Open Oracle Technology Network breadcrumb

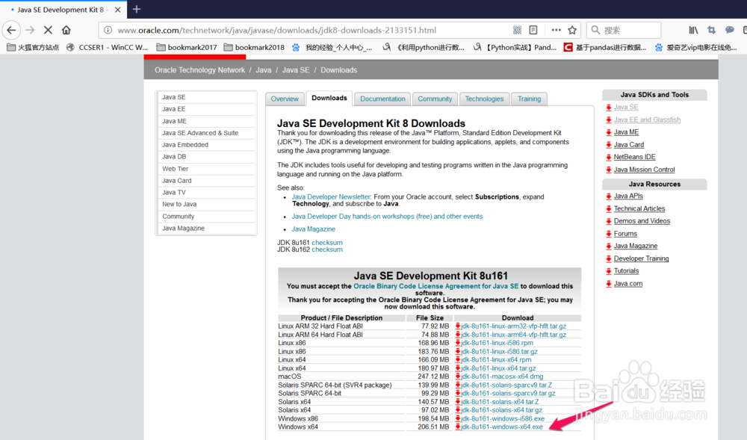(x=199, y=70)
